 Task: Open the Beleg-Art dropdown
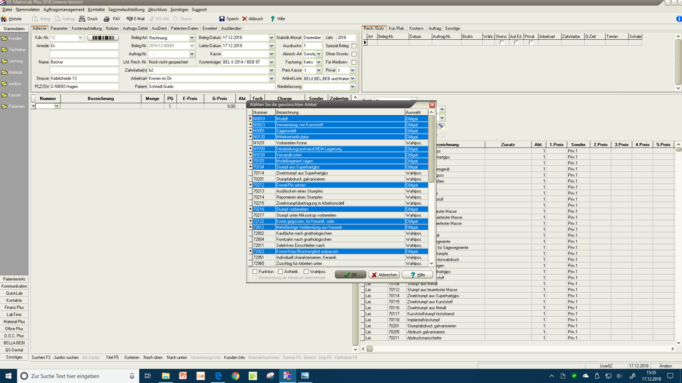click(x=192, y=38)
